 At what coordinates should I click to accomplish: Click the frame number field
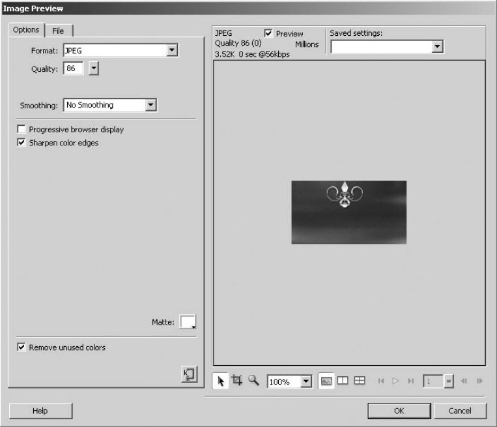click(x=433, y=381)
